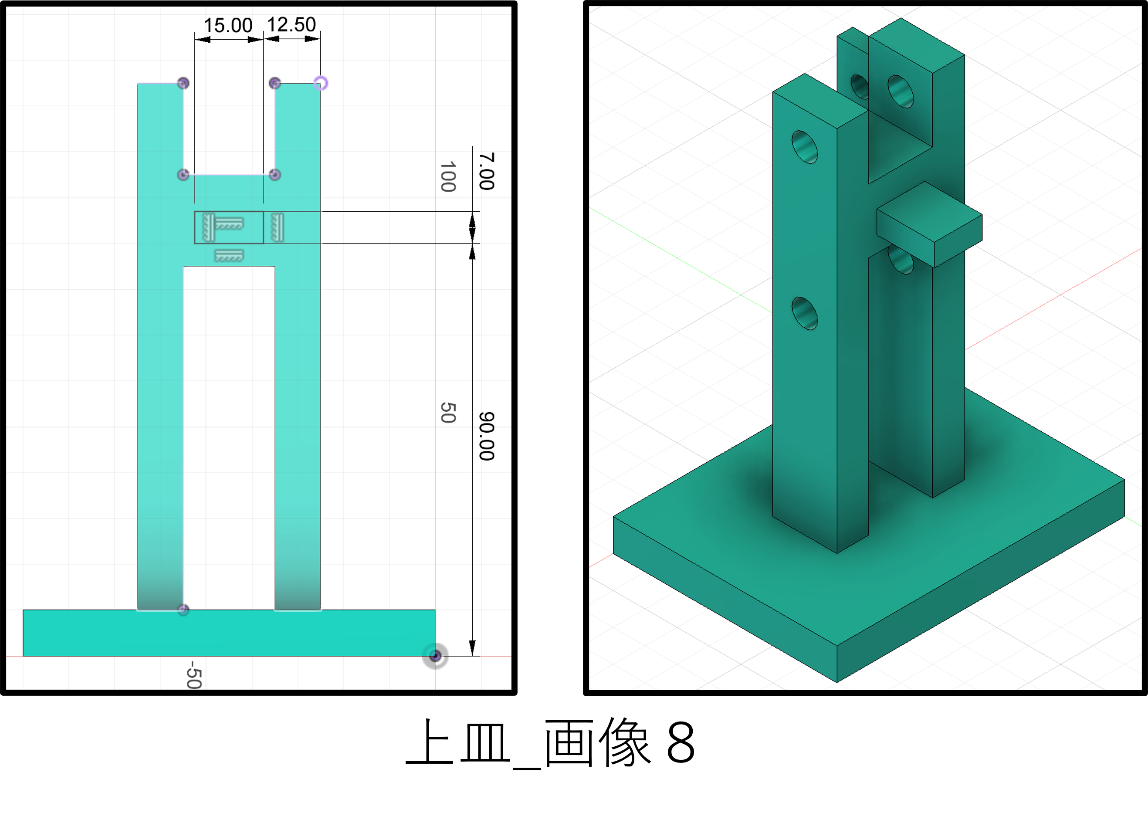Image resolution: width=1148 pixels, height=813 pixels.
Task: Click the horizontal constraint glyph below the sketch rectangle
Action: coord(229,256)
